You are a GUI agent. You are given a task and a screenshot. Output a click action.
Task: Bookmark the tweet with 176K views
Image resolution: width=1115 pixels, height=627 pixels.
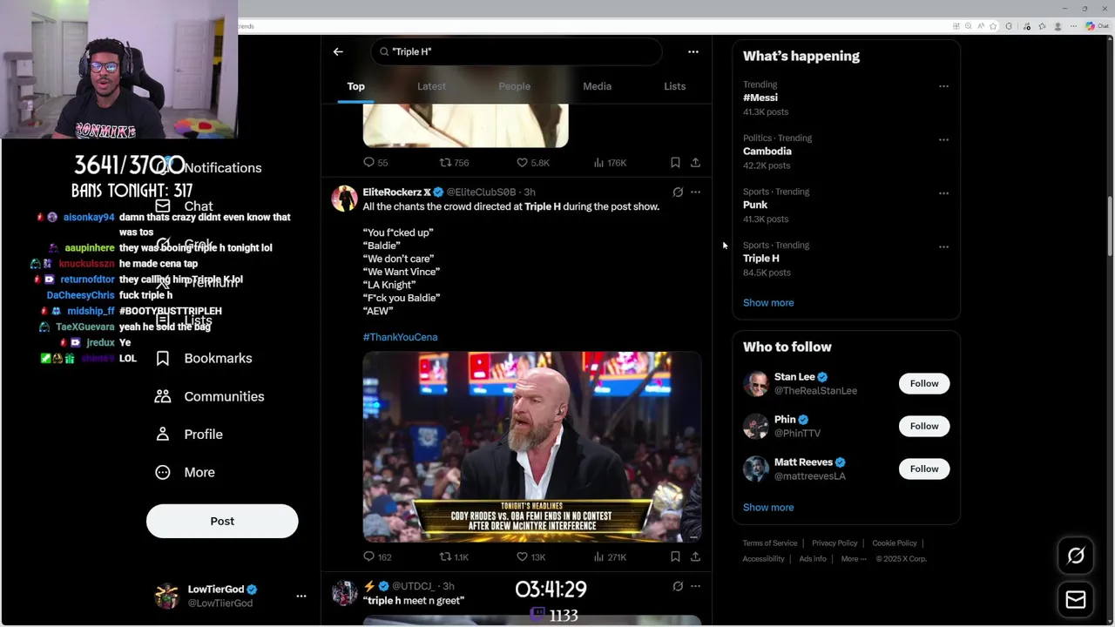coord(675,163)
